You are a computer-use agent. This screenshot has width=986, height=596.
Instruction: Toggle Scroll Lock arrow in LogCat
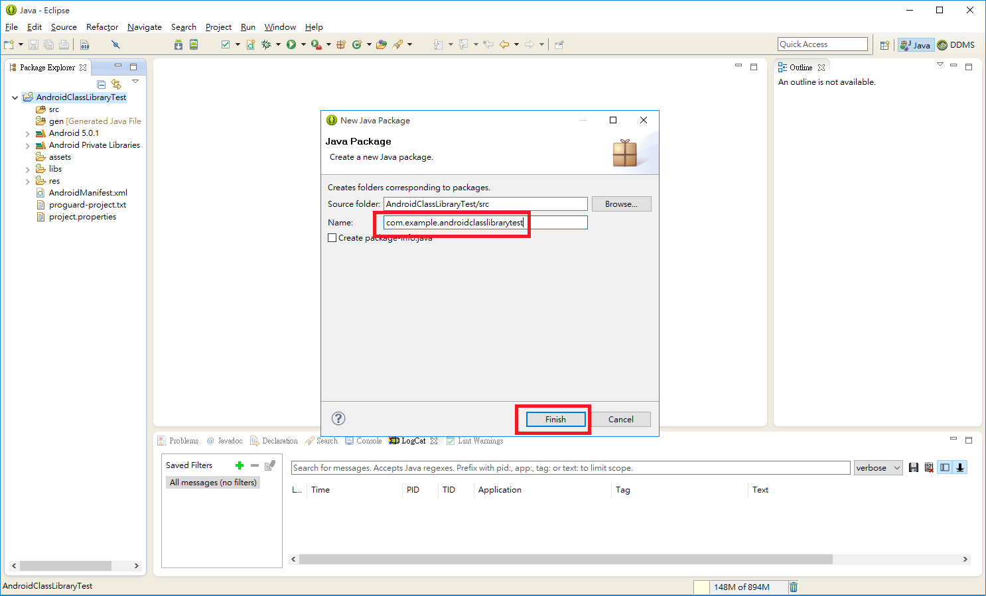[x=960, y=467]
